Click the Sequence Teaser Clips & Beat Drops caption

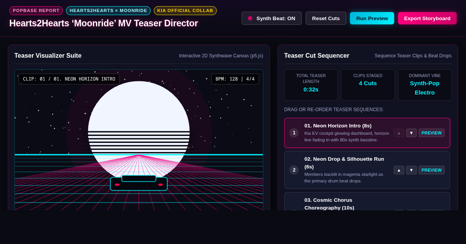[x=413, y=56]
